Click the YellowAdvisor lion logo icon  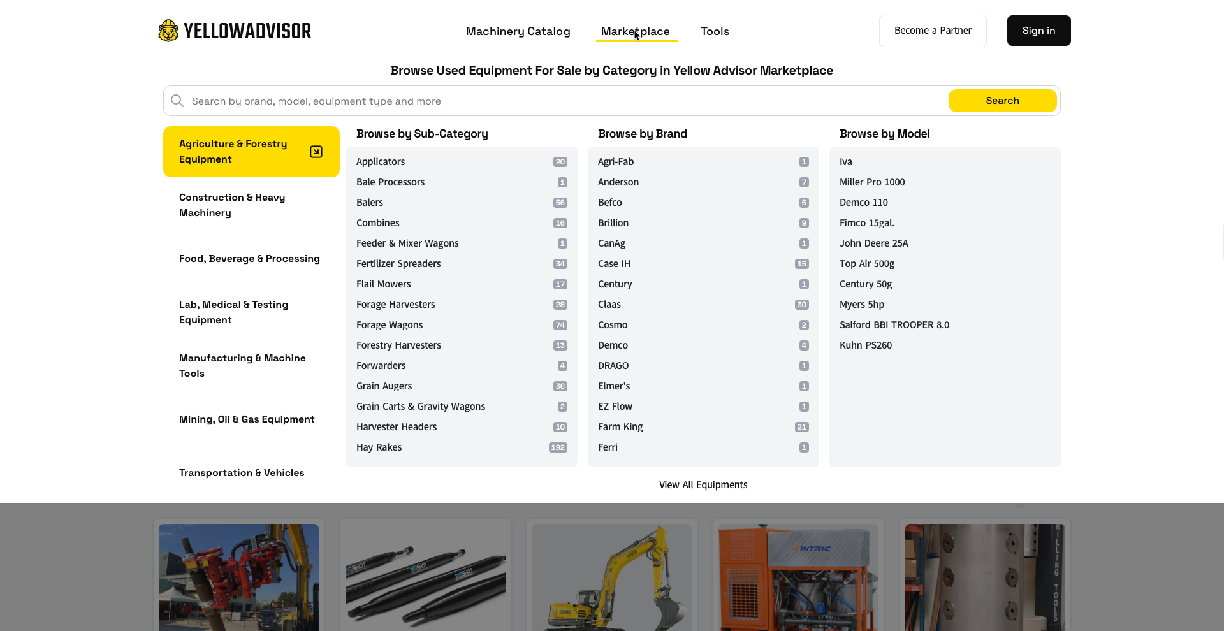[168, 31]
